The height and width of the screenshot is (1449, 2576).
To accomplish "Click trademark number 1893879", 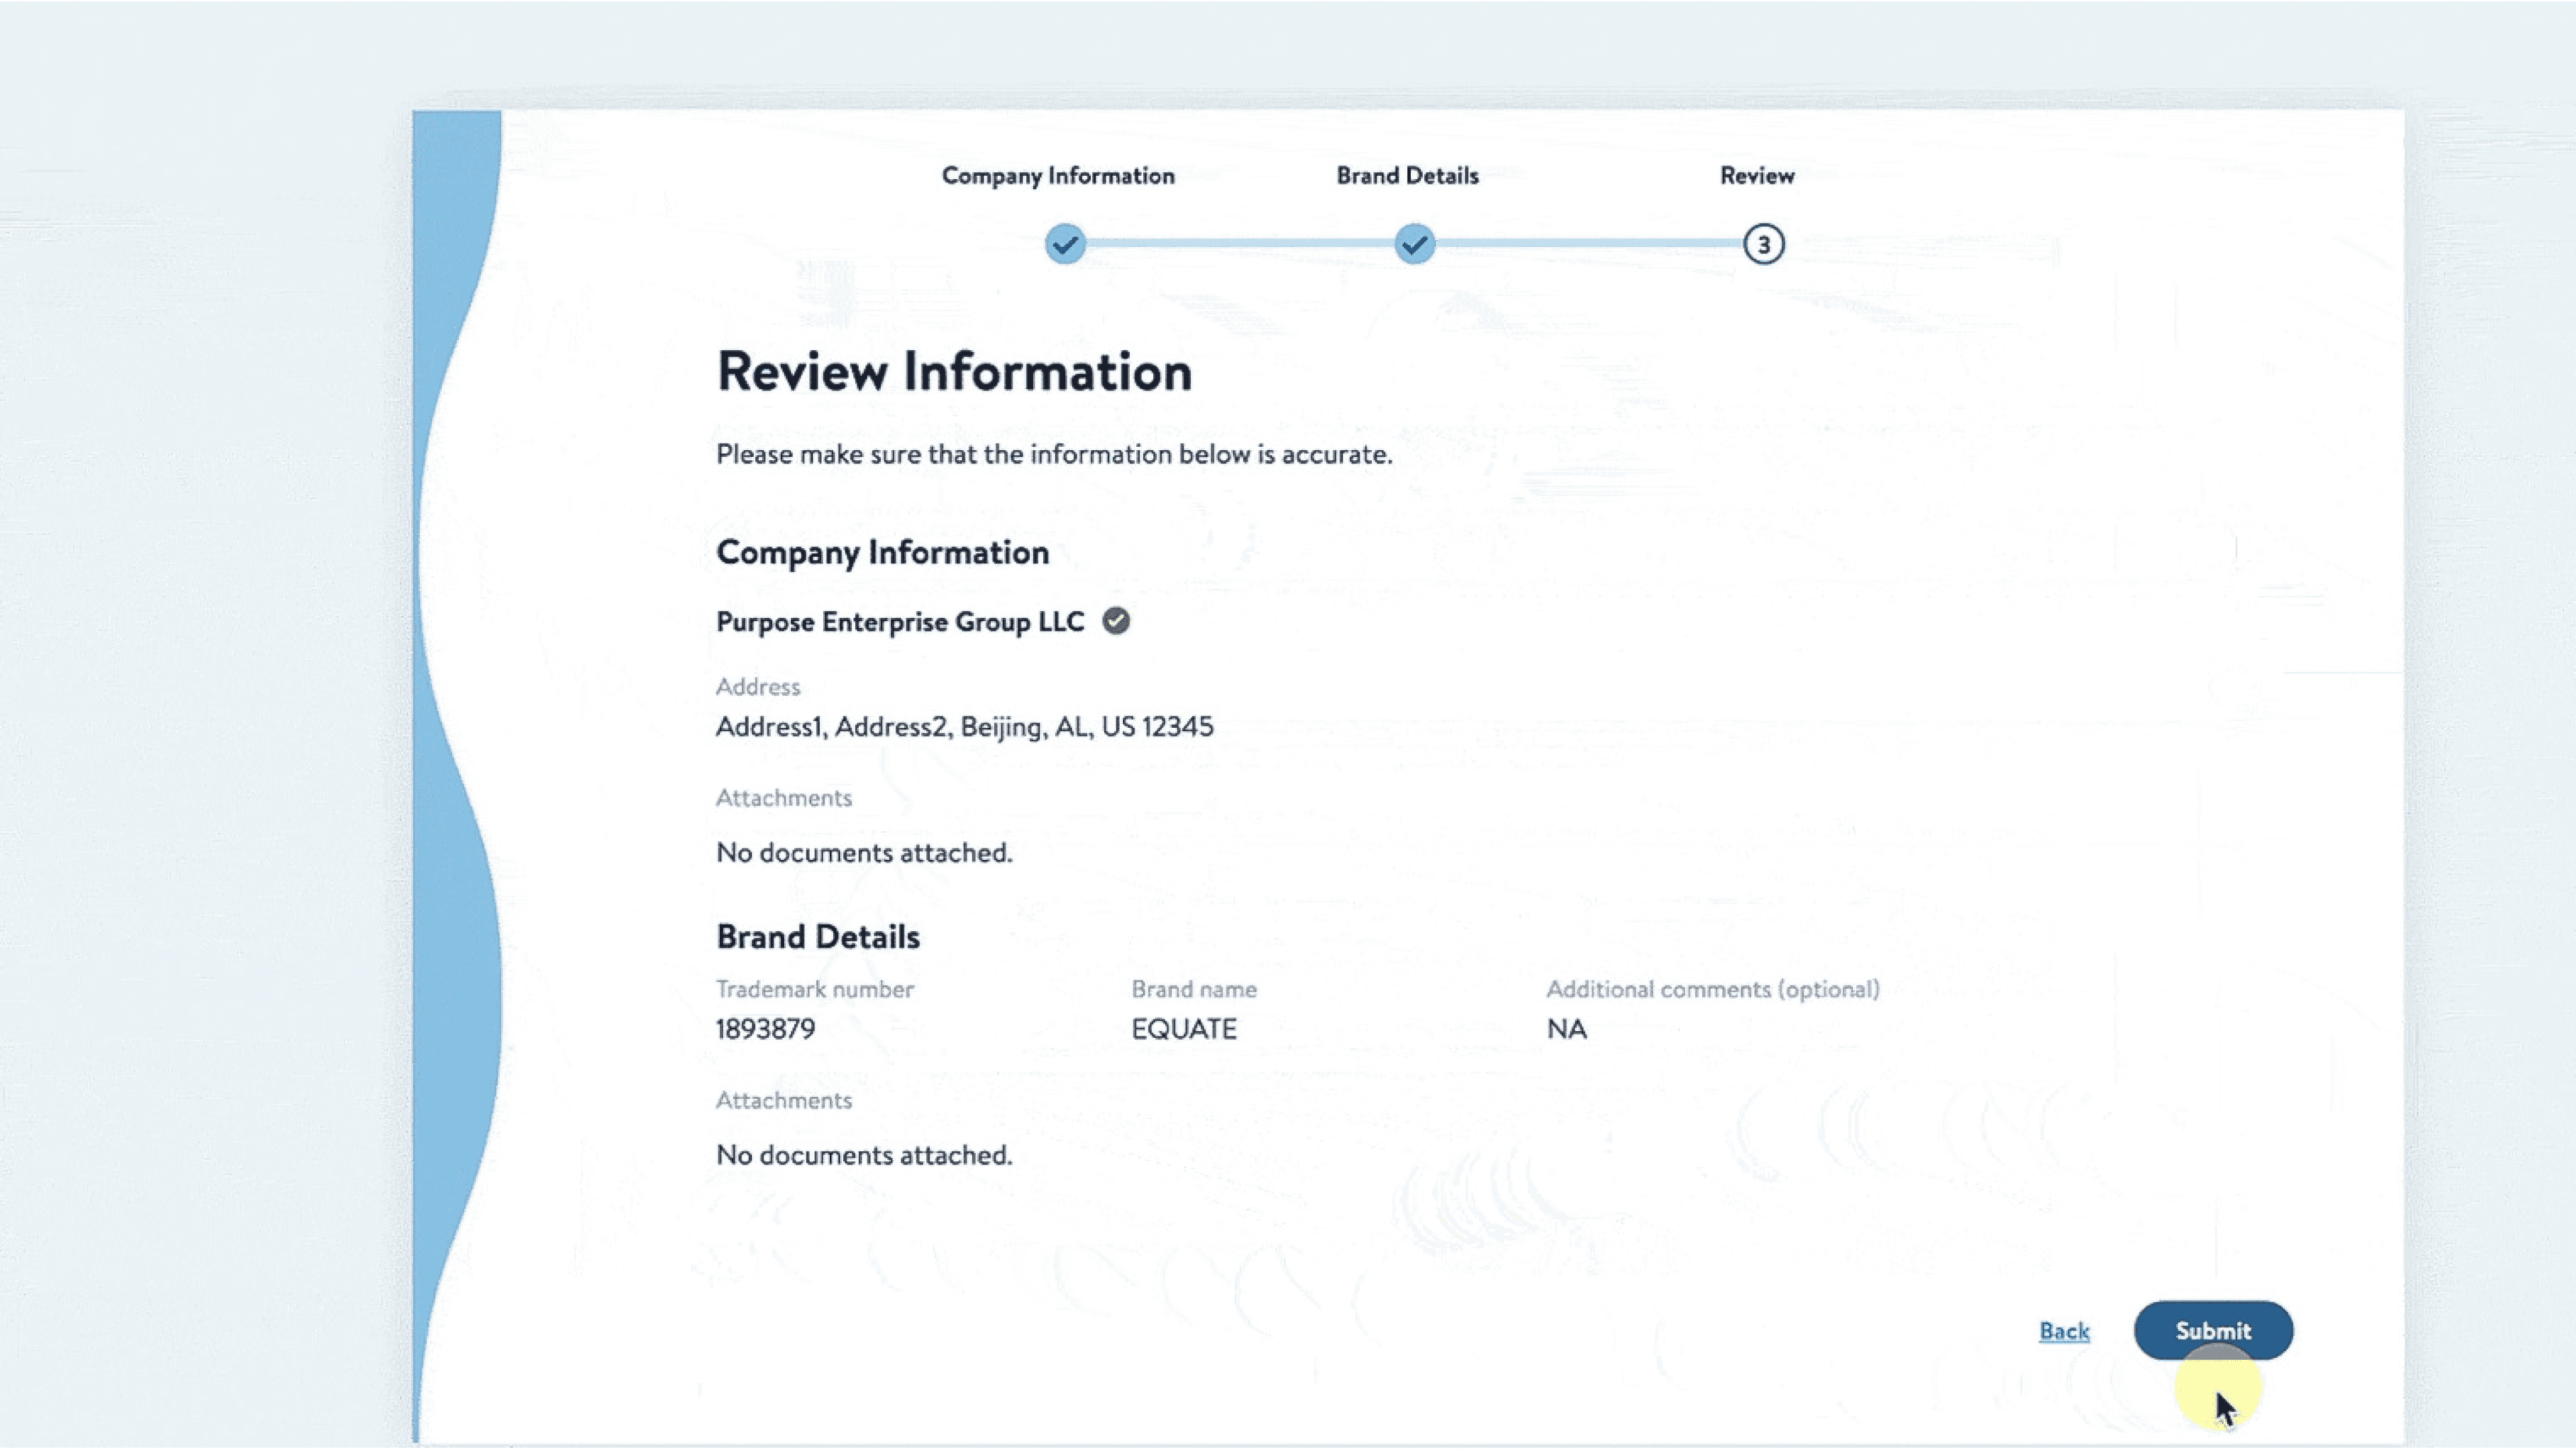I will tap(765, 1029).
